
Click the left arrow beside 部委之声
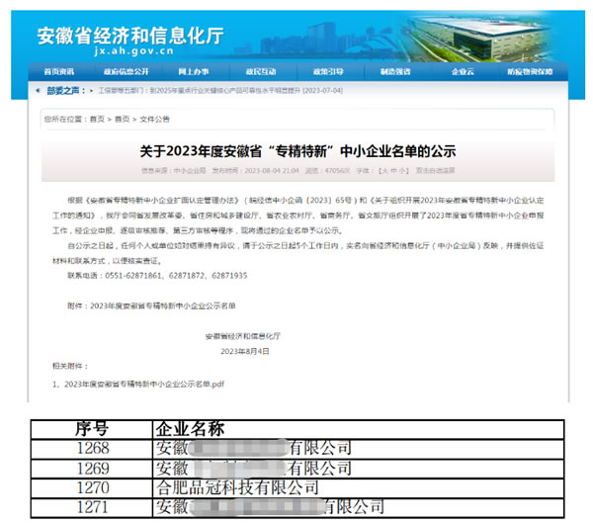click(x=38, y=90)
